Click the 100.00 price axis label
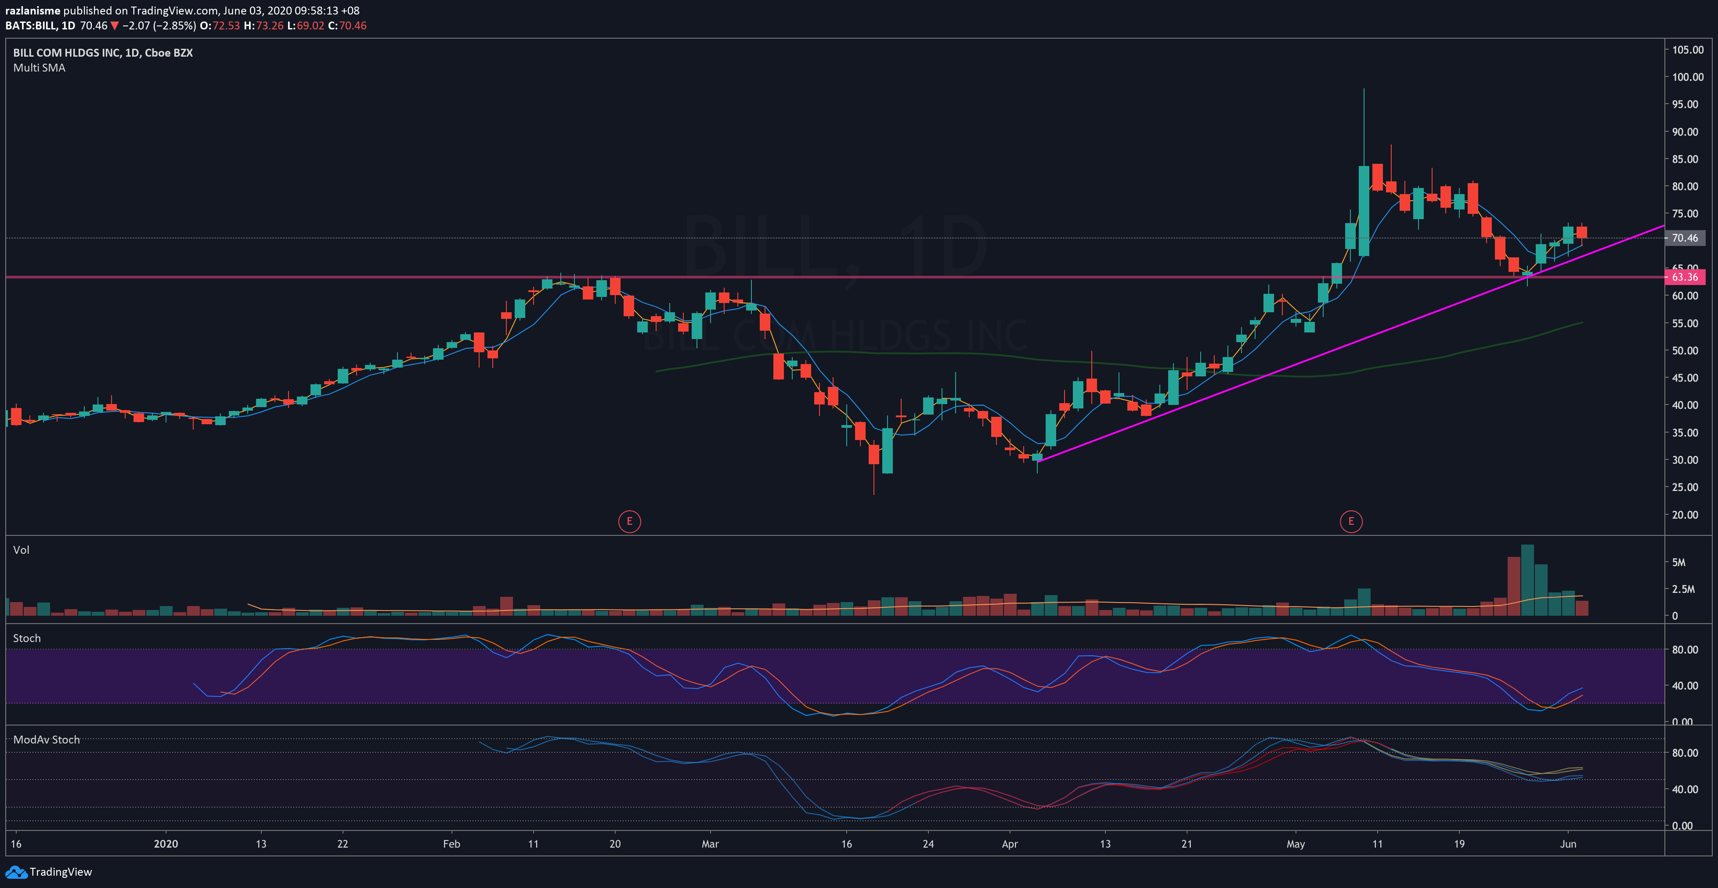Screen dimensions: 1718x888 (x=1687, y=77)
